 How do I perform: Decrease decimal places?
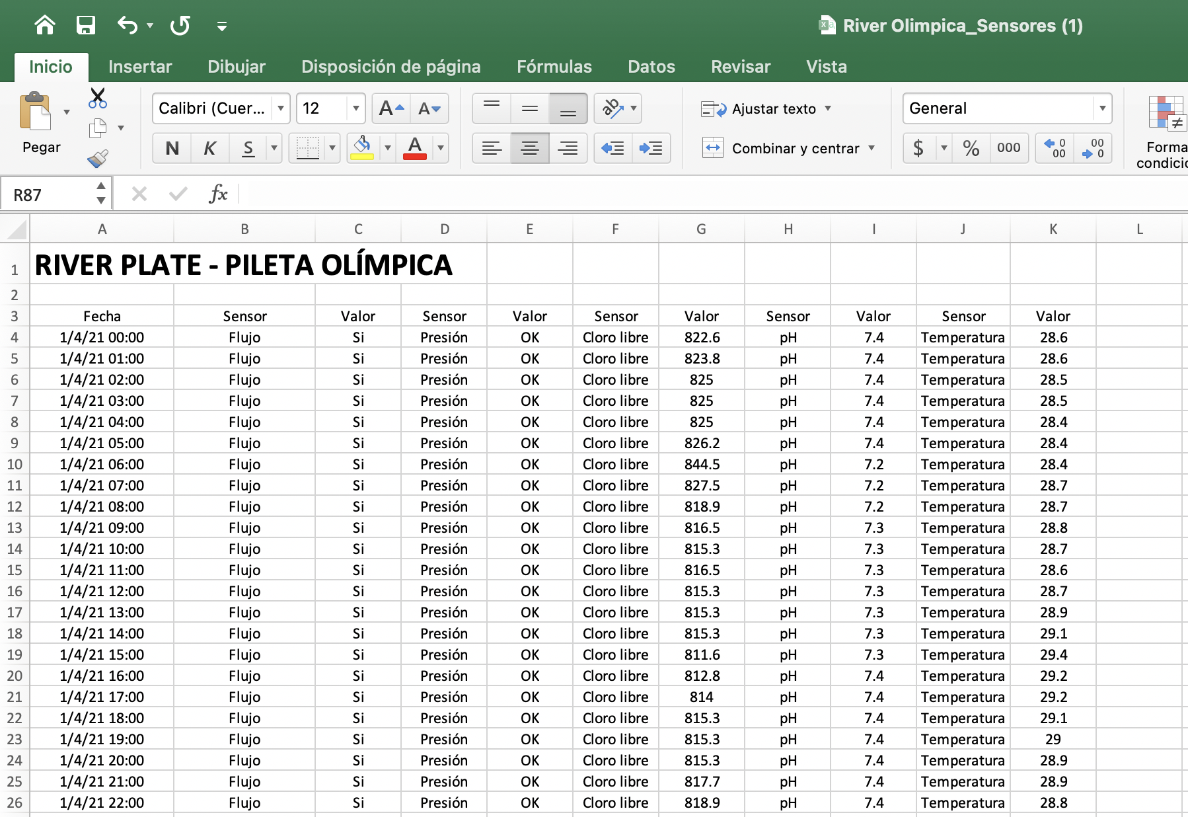pos(1093,148)
